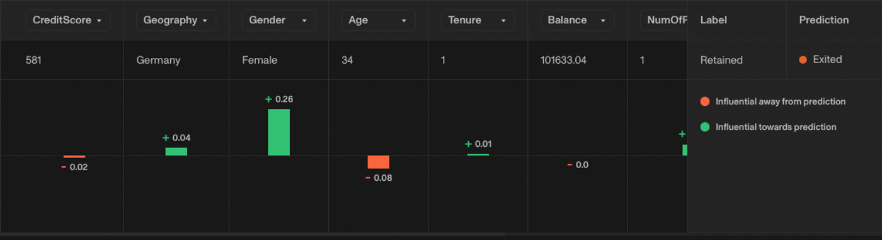The image size is (882, 240).
Task: Click the orange 'Influential away from prediction' legend dot
Action: point(705,101)
